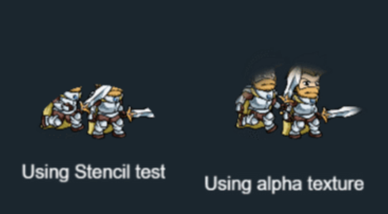Image resolution: width=388 pixels, height=214 pixels.
Task: Click the 'Using Stencil test' caption
Action: tap(94, 172)
